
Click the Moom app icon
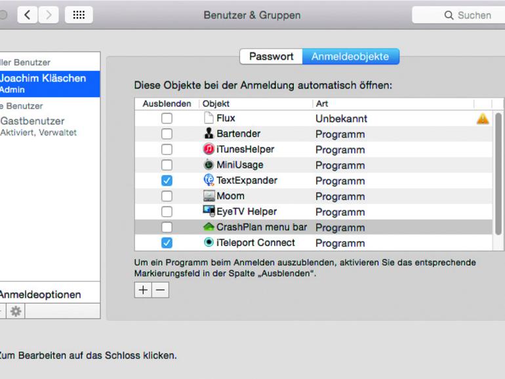coord(209,196)
